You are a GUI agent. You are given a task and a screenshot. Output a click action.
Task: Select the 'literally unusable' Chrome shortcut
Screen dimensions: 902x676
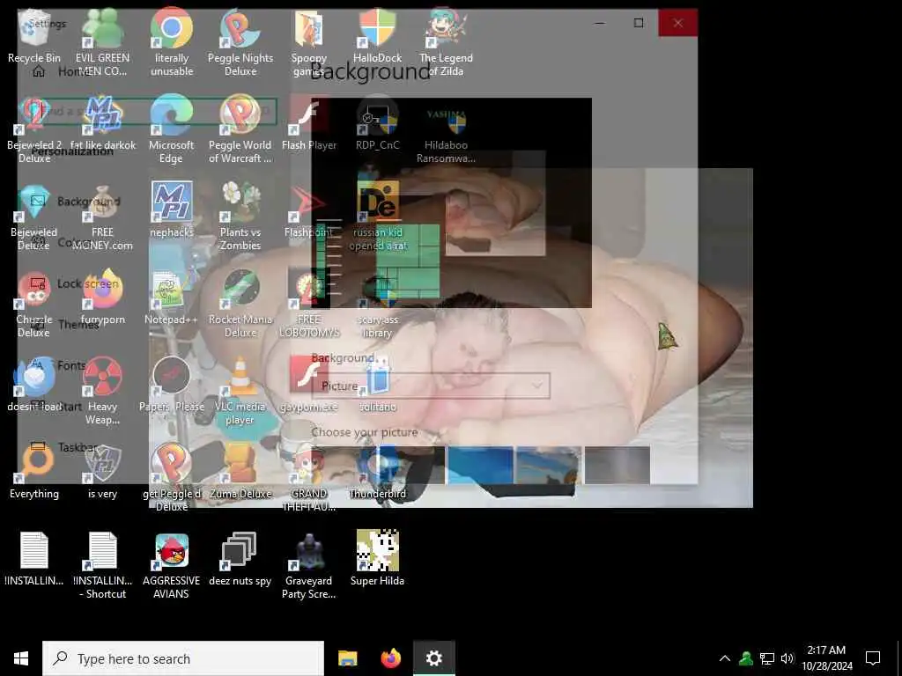pyautogui.click(x=172, y=42)
